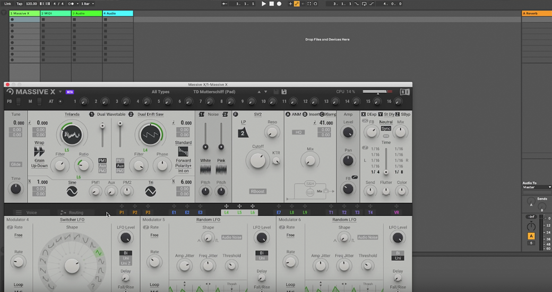552x292 pixels.
Task: Toggle the AT aftertouch button
Action: coord(60,101)
